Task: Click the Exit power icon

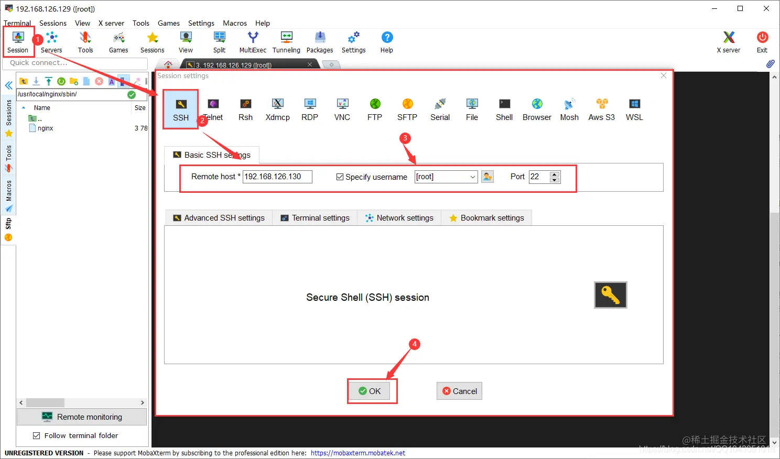Action: pos(762,42)
